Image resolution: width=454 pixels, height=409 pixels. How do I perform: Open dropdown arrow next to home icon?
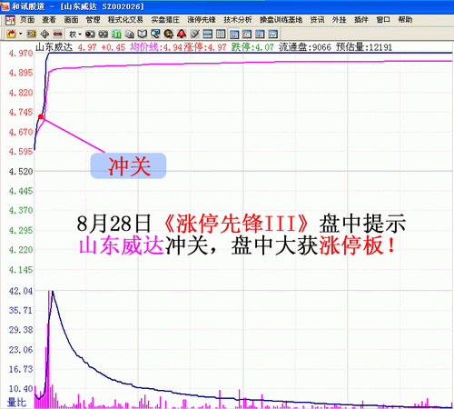20,34
